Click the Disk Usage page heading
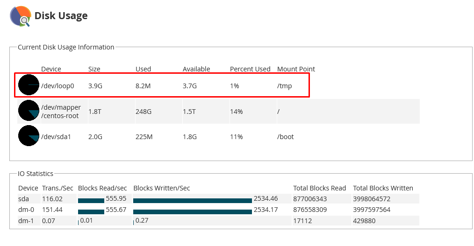Image resolution: width=474 pixels, height=246 pixels. pyautogui.click(x=61, y=16)
